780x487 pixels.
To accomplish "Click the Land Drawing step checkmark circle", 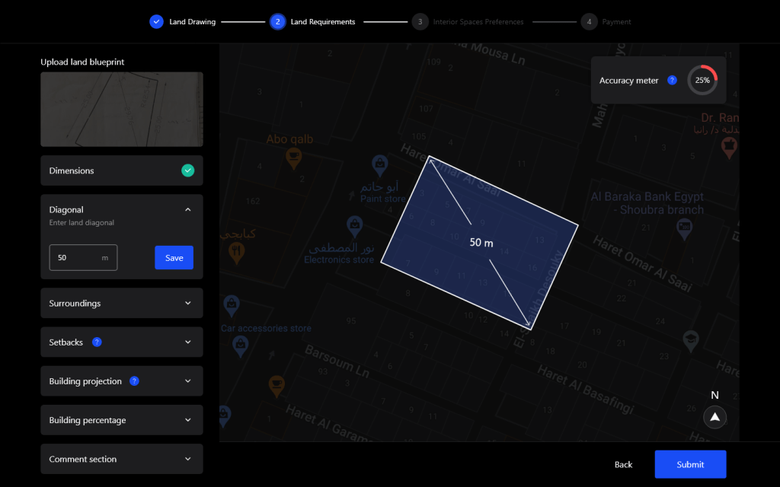I will tap(156, 22).
